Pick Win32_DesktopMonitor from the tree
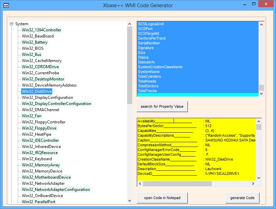The image size is (276, 209). (43, 79)
